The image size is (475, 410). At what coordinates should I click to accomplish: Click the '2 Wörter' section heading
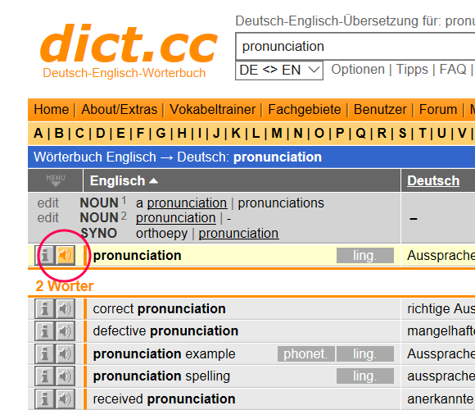pos(65,286)
